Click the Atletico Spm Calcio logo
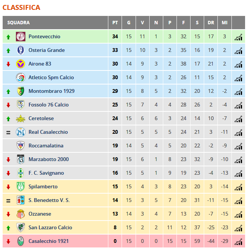This screenshot has height=252, width=250. (20, 77)
